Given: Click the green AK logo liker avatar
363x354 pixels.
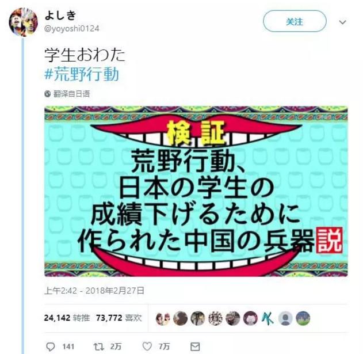Looking at the screenshot, I should coord(268,318).
